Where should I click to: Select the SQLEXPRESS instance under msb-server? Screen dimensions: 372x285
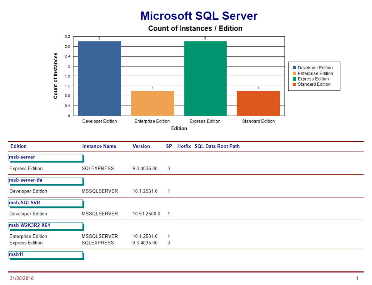[x=98, y=168]
